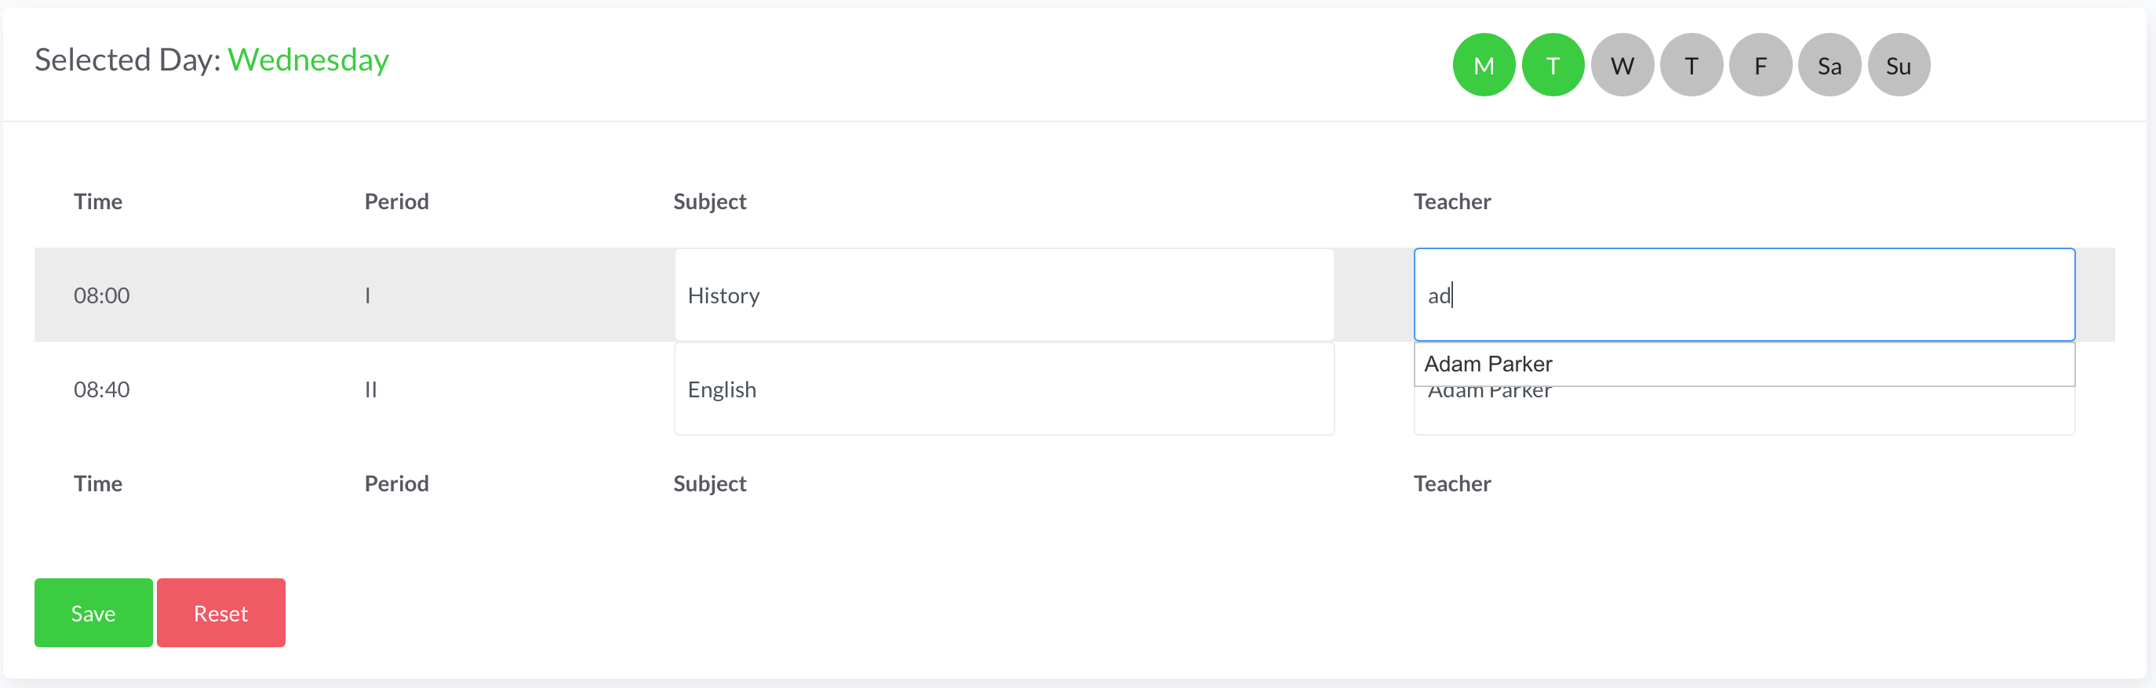Image resolution: width=2156 pixels, height=688 pixels.
Task: Choose Adam Parker from autocomplete suggestions
Action: 1488,364
